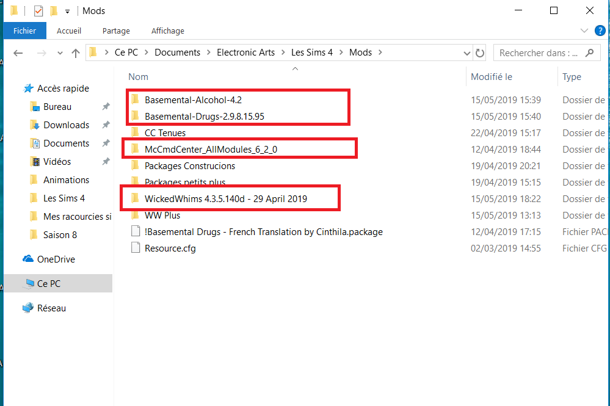Select the Resource.cfg file
This screenshot has width=610, height=406.
pos(170,248)
